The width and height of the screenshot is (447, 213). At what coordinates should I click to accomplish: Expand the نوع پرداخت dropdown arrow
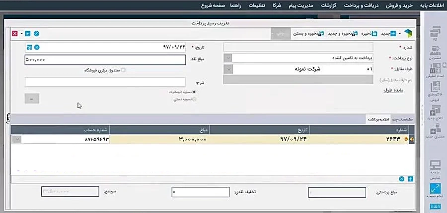tap(227, 58)
